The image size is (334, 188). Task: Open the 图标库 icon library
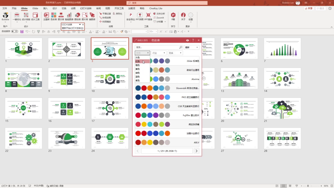77,16
